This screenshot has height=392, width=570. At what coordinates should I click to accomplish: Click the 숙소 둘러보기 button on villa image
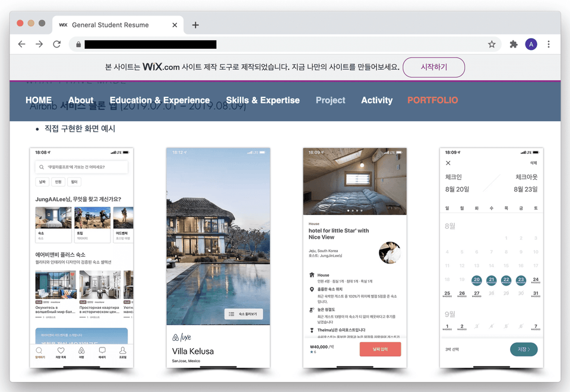click(243, 314)
